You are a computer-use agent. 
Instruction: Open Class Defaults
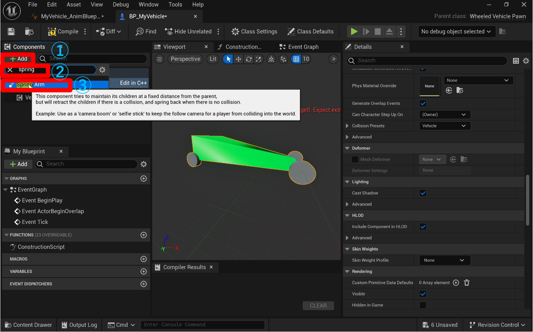(x=311, y=31)
